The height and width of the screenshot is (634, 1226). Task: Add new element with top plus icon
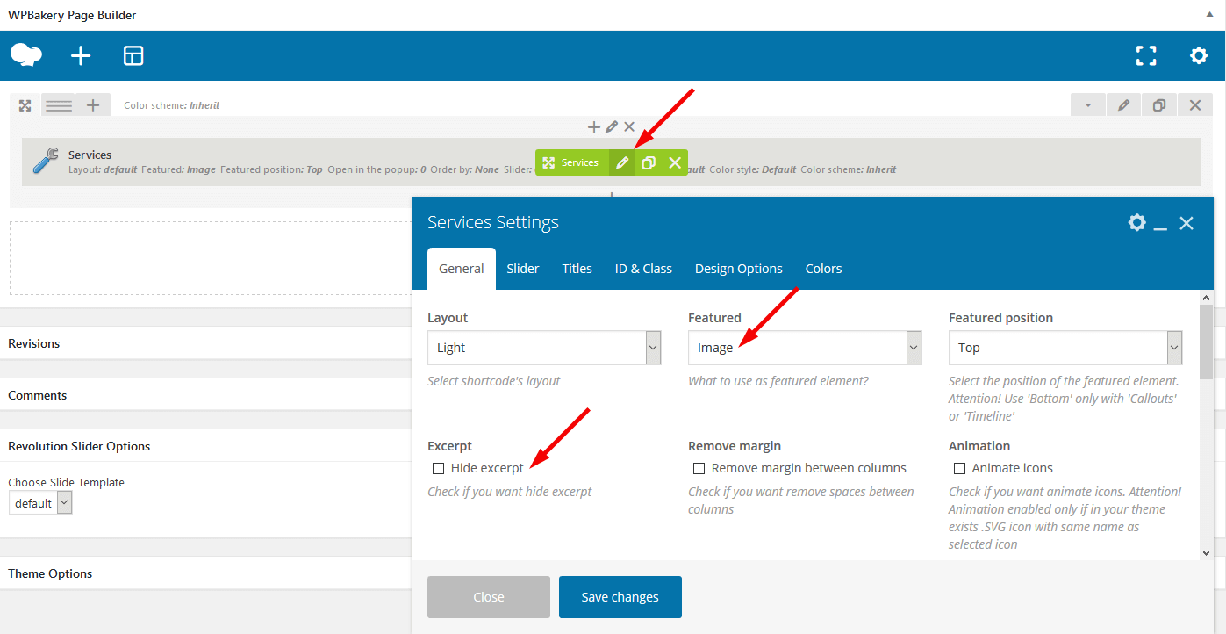[81, 56]
